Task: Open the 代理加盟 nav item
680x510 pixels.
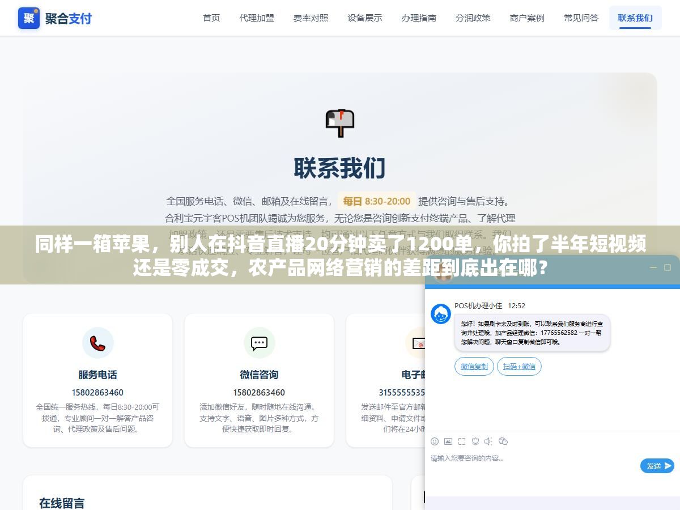Action: (257, 18)
